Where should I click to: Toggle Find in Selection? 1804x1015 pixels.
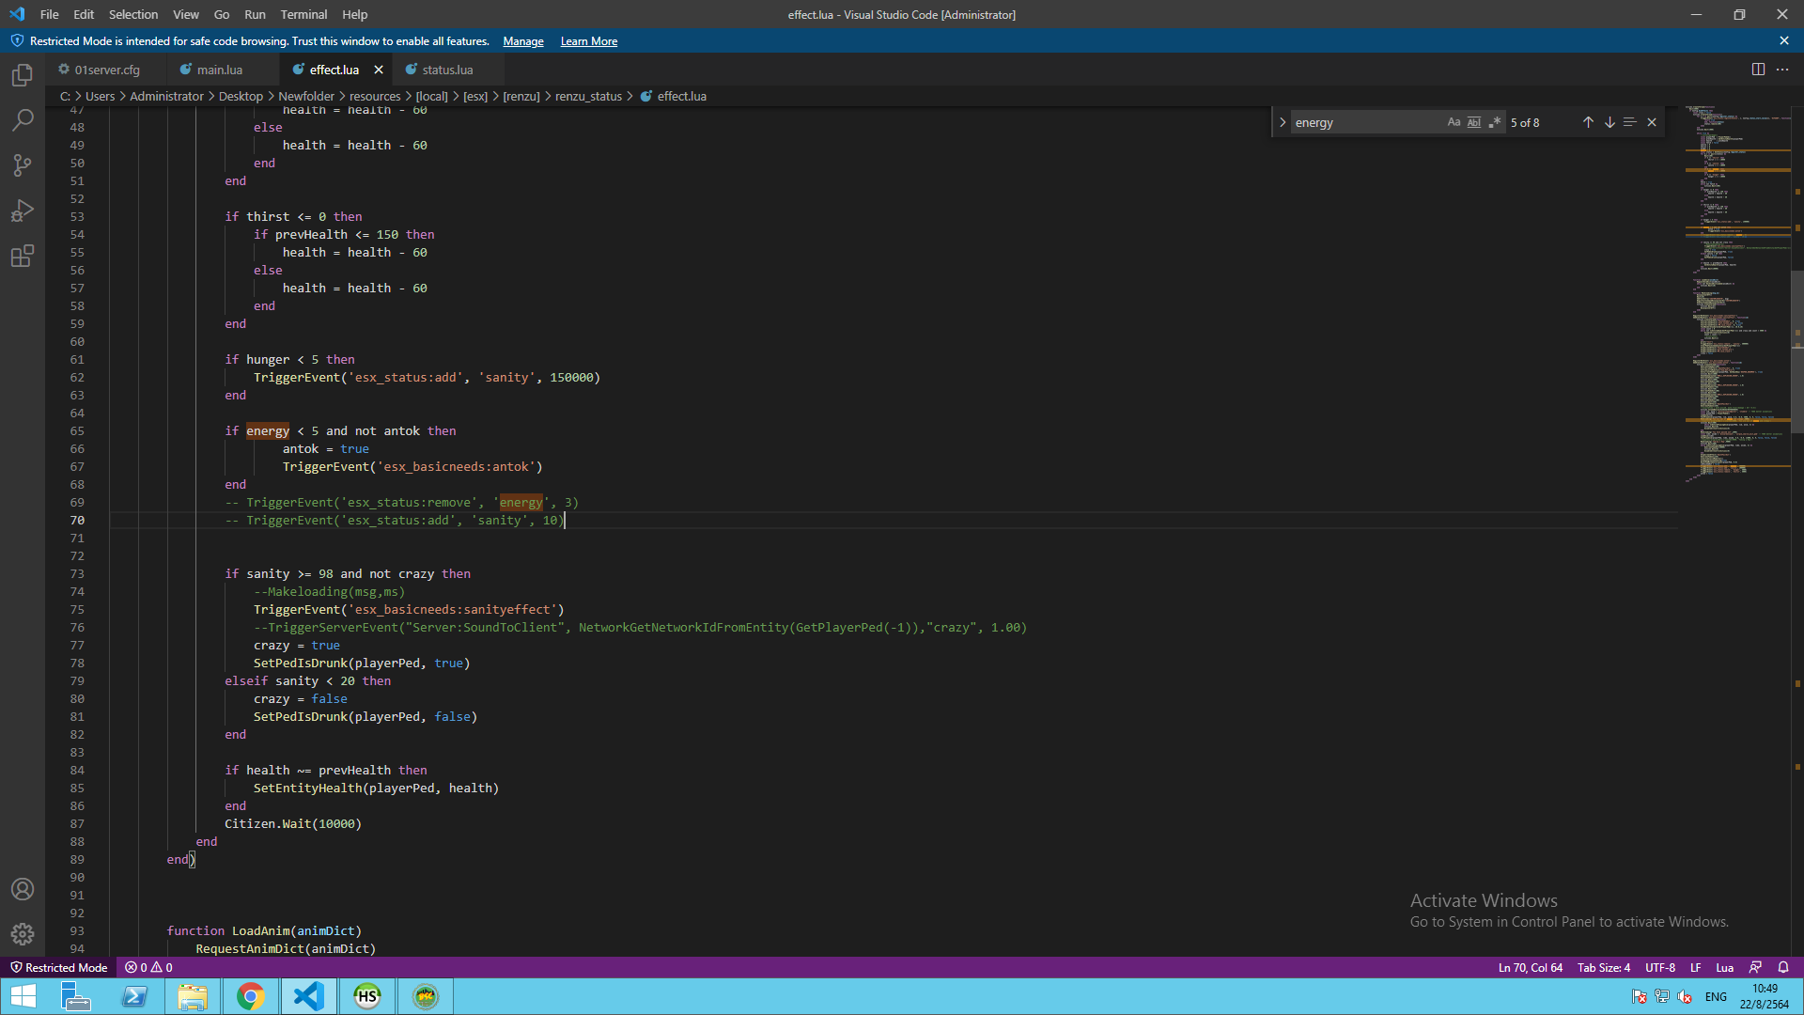coord(1630,122)
